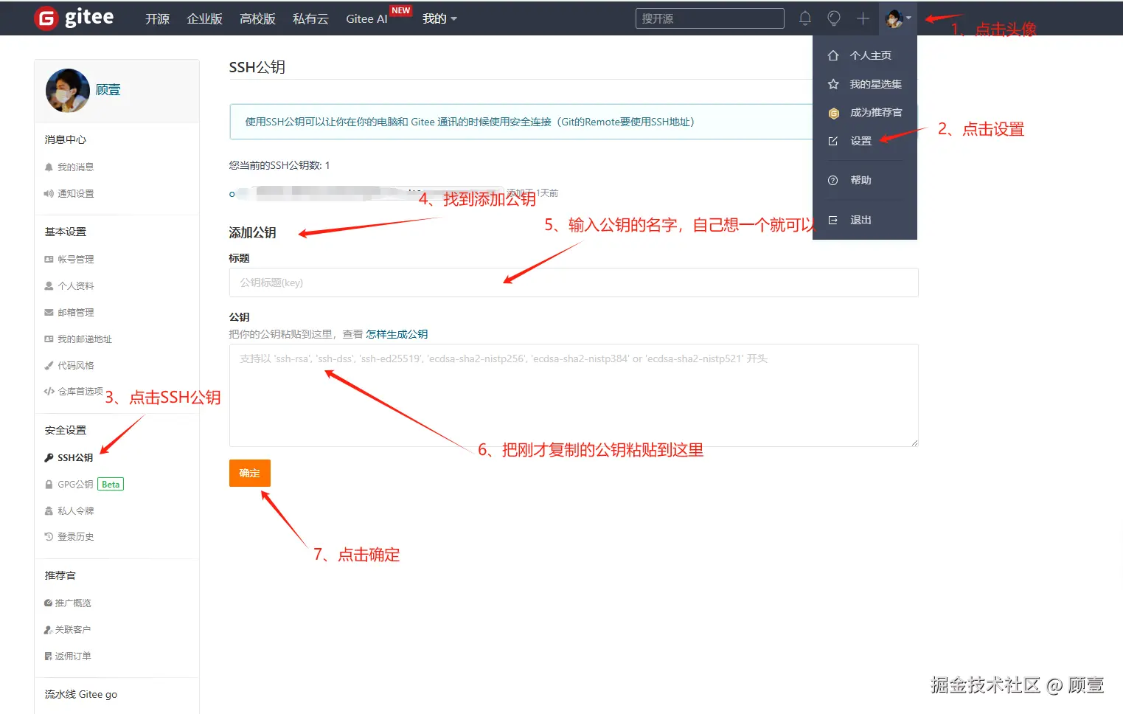This screenshot has height=714, width=1123.
Task: Open 我的邮递地址 in sidebar
Action: 85,339
